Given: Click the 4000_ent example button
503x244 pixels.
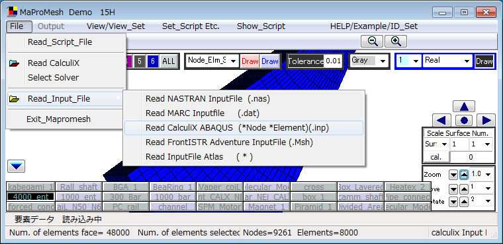Looking at the screenshot, I should tap(31, 197).
